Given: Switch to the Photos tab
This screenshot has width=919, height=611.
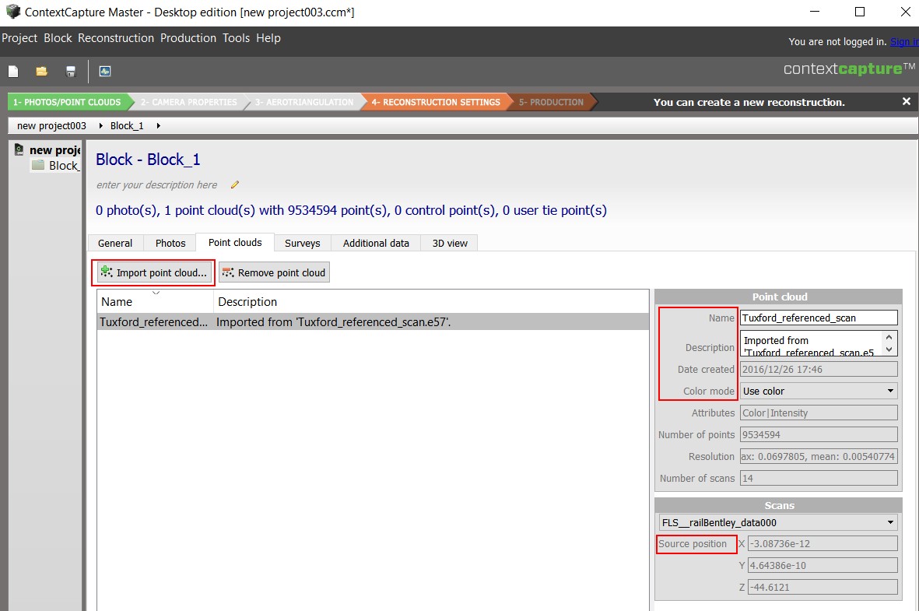Looking at the screenshot, I should click(x=170, y=243).
